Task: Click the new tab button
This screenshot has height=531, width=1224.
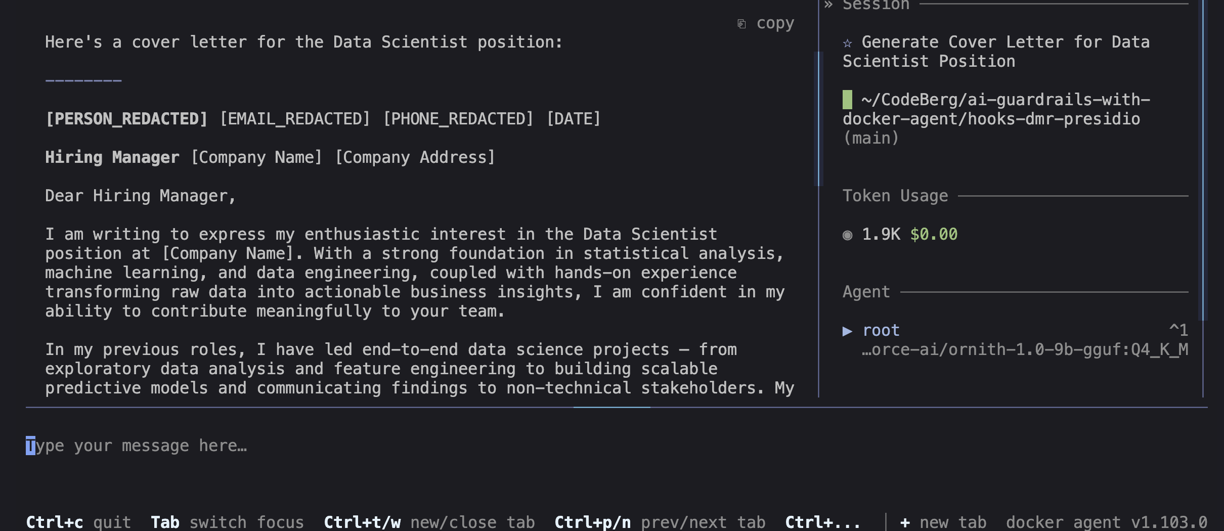Action: point(944,522)
